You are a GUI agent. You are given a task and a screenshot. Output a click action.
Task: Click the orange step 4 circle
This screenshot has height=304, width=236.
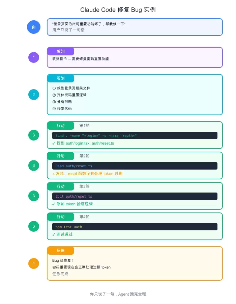34,263
